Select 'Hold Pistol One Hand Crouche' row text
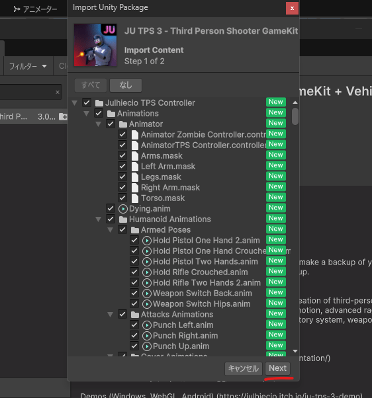This screenshot has height=398, width=372. [x=210, y=251]
